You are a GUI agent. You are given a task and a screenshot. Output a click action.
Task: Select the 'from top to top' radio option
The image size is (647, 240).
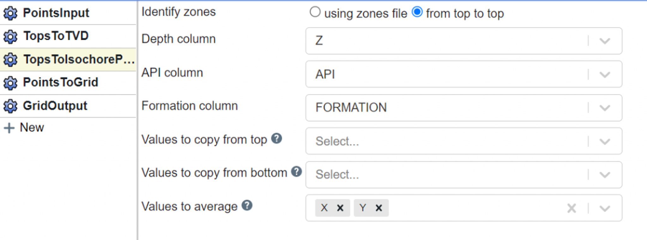click(417, 12)
